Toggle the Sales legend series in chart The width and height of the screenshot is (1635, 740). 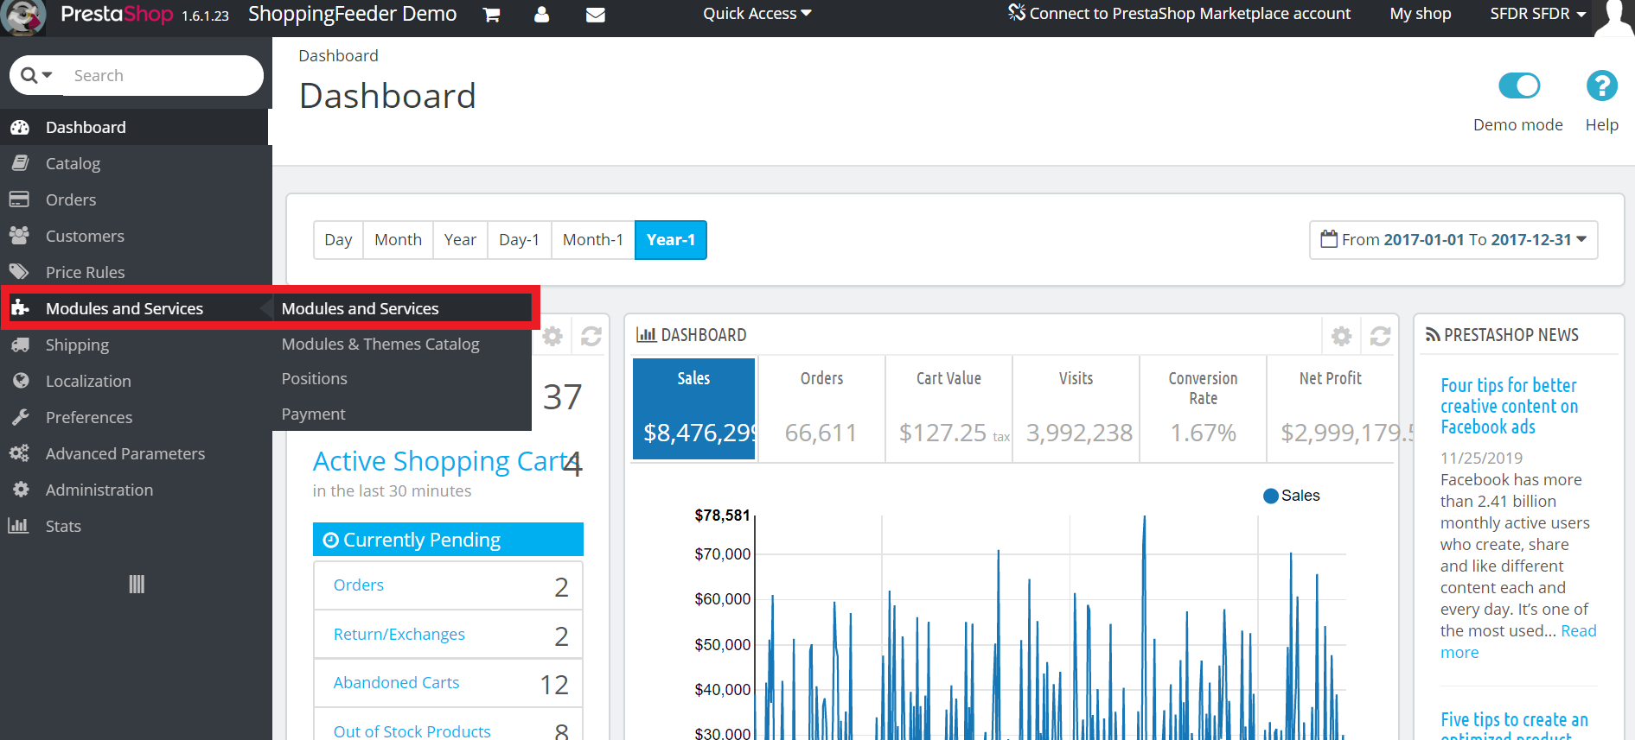point(1291,496)
